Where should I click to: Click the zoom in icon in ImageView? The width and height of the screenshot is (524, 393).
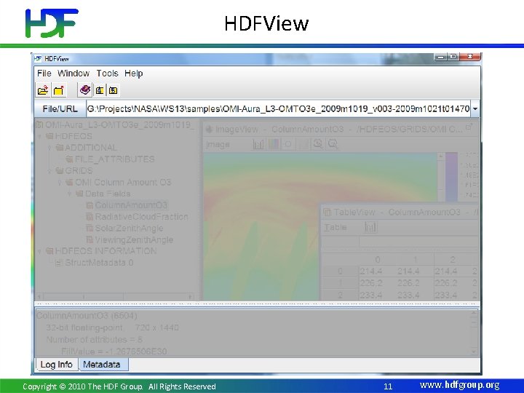(318, 144)
